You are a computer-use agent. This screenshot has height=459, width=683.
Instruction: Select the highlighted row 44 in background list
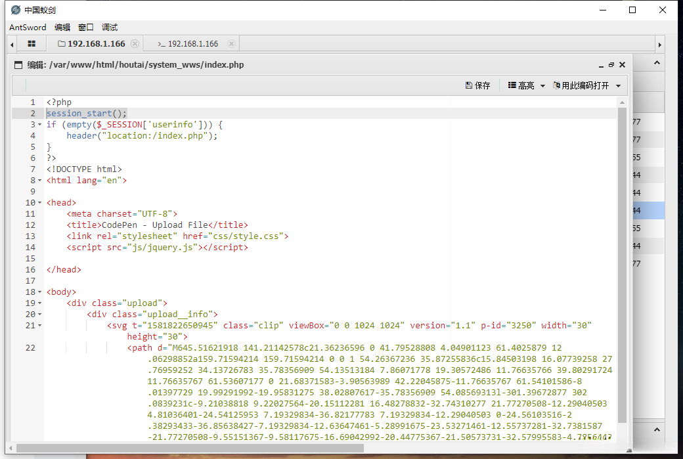648,210
